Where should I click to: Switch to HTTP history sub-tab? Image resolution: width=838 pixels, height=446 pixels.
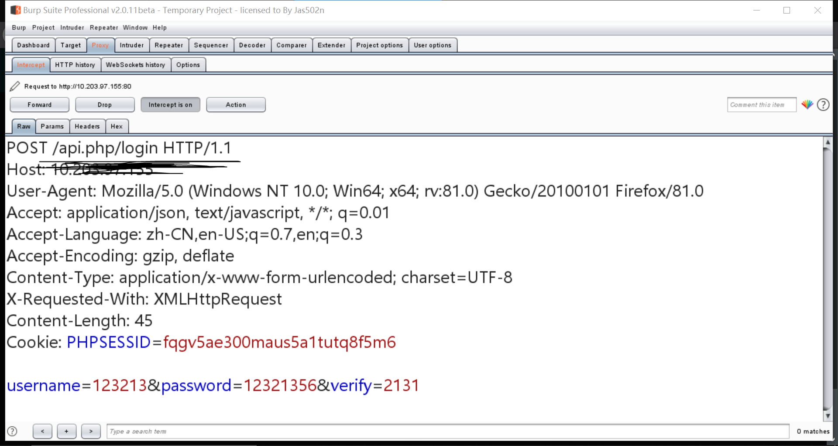click(x=75, y=65)
